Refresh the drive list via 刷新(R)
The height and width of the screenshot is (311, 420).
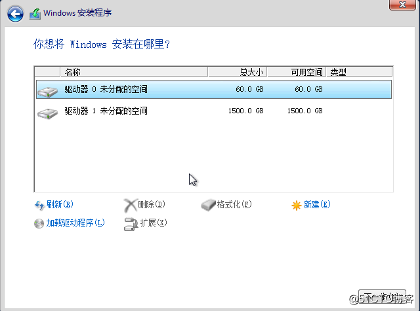coord(60,204)
